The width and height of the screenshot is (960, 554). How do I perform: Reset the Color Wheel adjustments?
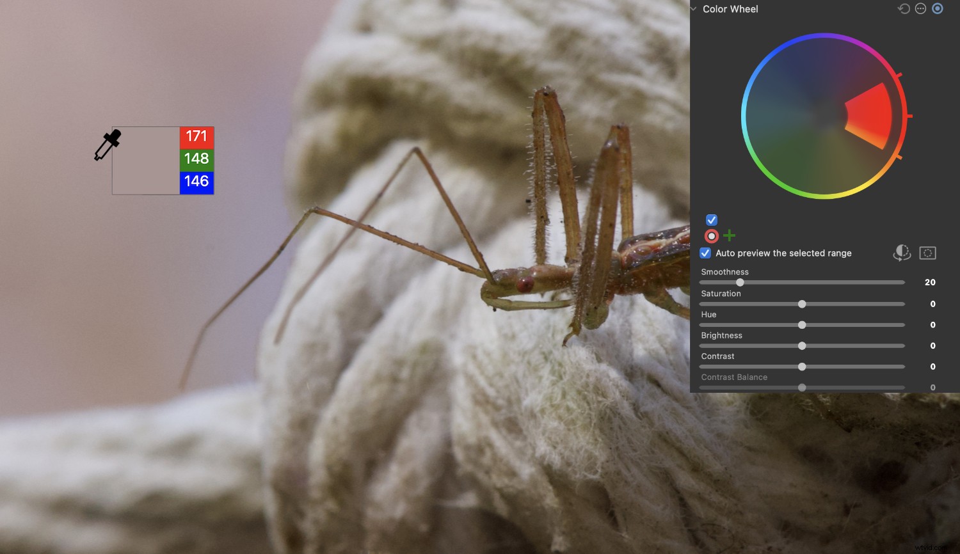902,8
